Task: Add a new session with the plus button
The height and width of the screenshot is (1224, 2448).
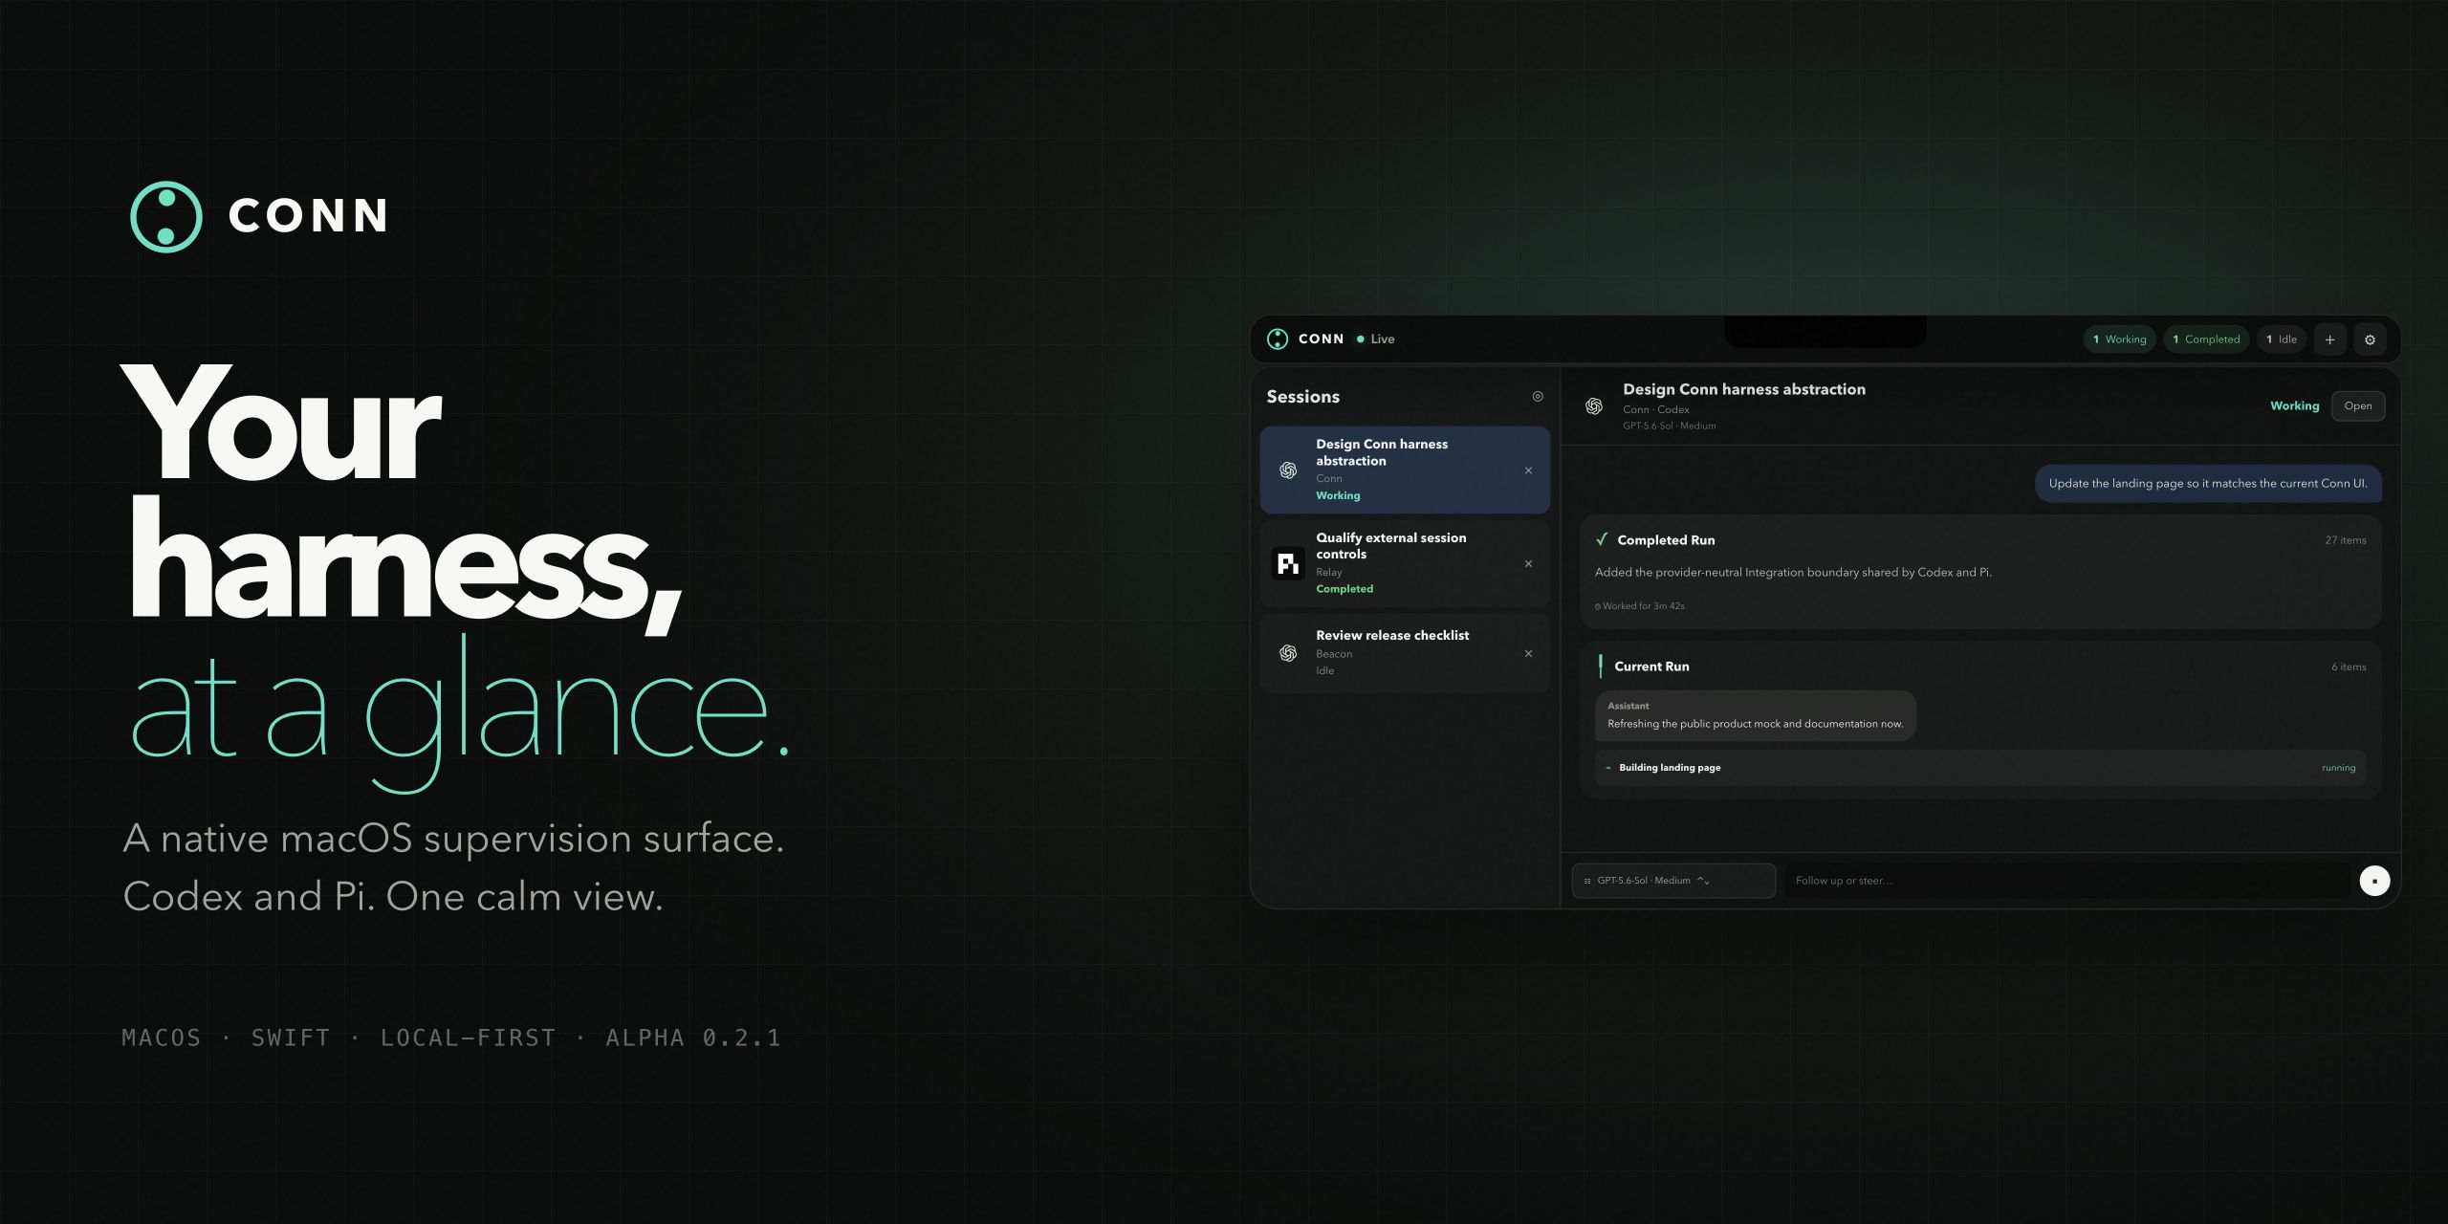Action: tap(2329, 339)
